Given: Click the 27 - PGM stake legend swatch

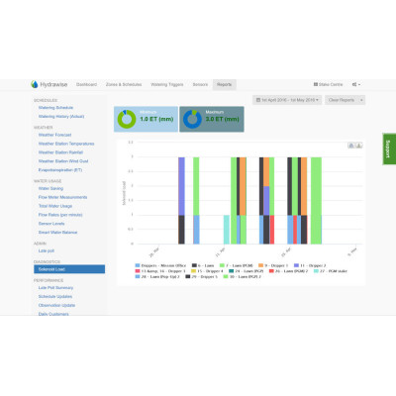Looking at the screenshot, I should [x=316, y=271].
